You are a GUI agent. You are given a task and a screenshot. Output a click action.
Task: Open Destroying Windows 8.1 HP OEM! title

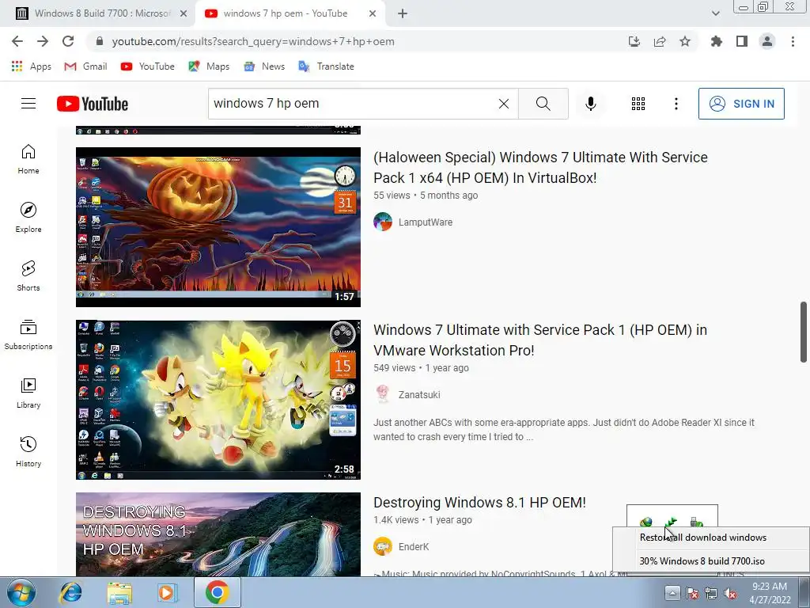point(479,503)
